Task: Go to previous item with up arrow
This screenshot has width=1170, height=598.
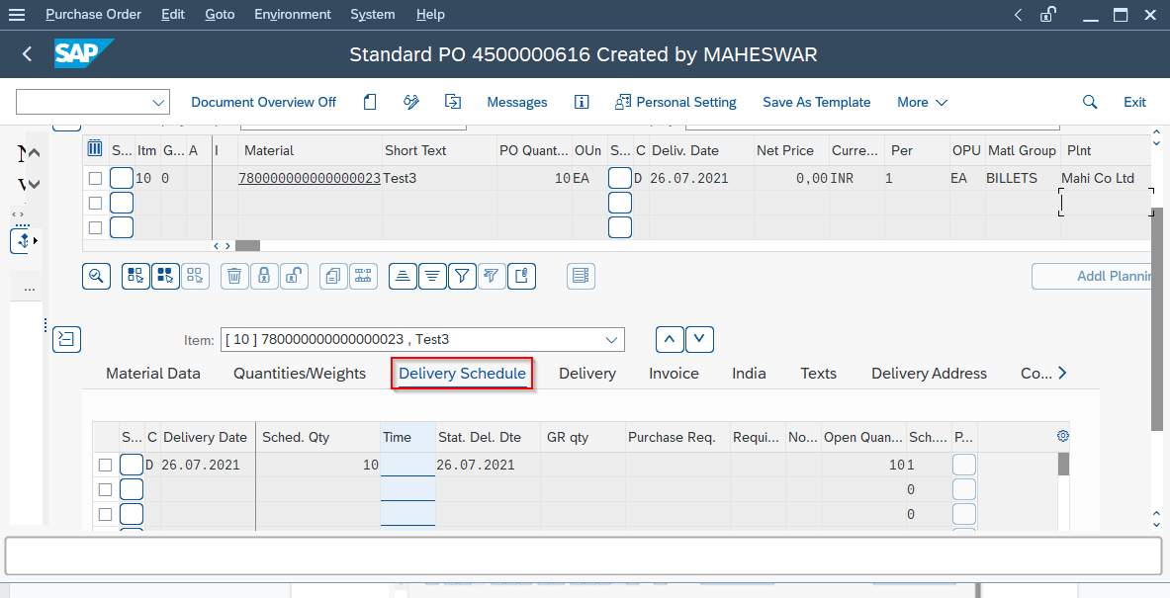Action: [x=671, y=339]
